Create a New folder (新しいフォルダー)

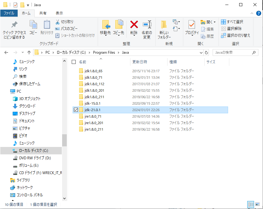coord(164,30)
